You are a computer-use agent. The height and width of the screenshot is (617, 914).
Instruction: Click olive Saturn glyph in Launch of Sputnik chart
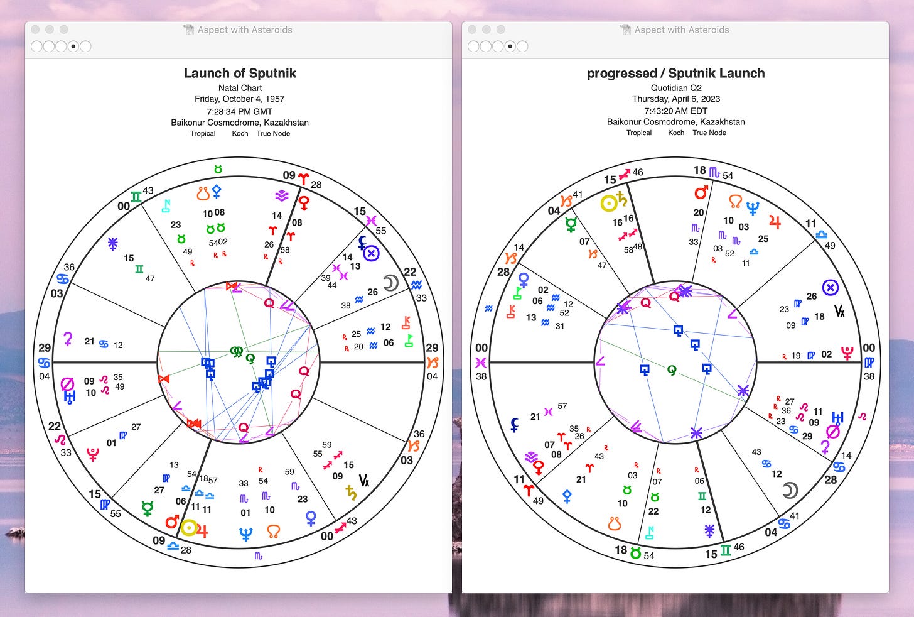pyautogui.click(x=351, y=494)
